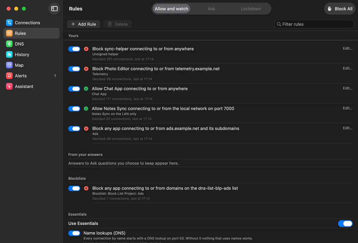Click red block icon on sync-helper rule
This screenshot has width=358, height=243.
pyautogui.click(x=86, y=49)
